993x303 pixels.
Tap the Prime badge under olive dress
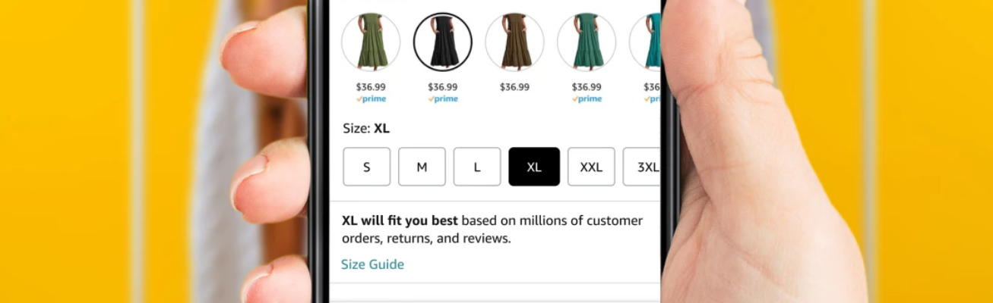point(371,99)
